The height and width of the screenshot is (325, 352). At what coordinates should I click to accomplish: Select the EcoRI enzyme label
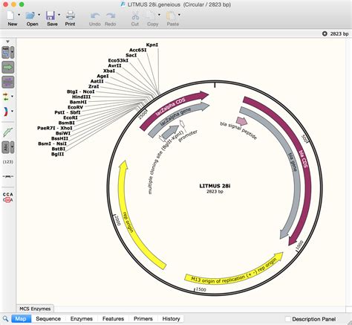[x=71, y=118]
